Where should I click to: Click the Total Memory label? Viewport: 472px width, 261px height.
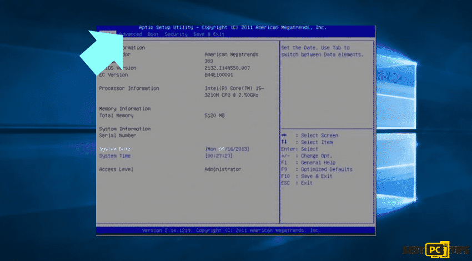coord(116,116)
